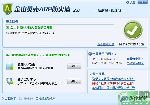This screenshot has width=150, height=105.
Task: Open the 查看拦截记录 link
Action: pos(106,44)
